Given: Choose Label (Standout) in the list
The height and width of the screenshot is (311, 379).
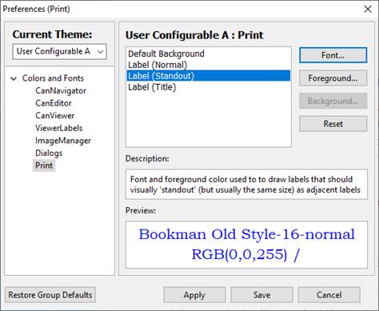Looking at the screenshot, I should tap(209, 76).
